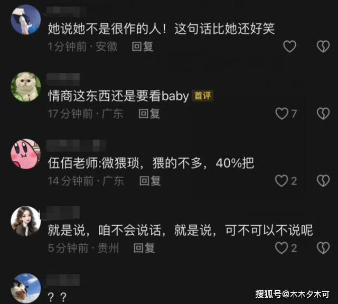Open the cartoon girl avatar profile
Screen dimensions: 338x304
(x=26, y=221)
